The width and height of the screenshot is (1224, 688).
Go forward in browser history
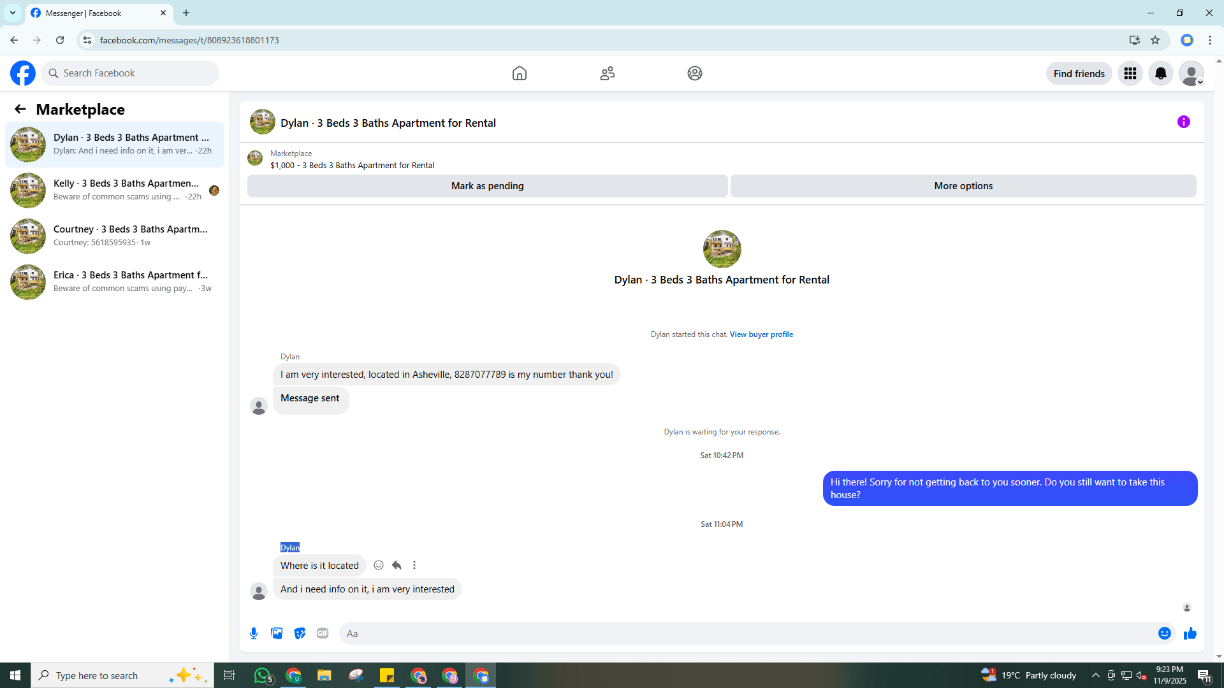tap(37, 40)
